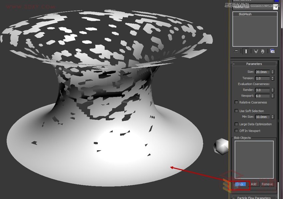Remove the BlobMesh modifier from the stack

coord(263,51)
